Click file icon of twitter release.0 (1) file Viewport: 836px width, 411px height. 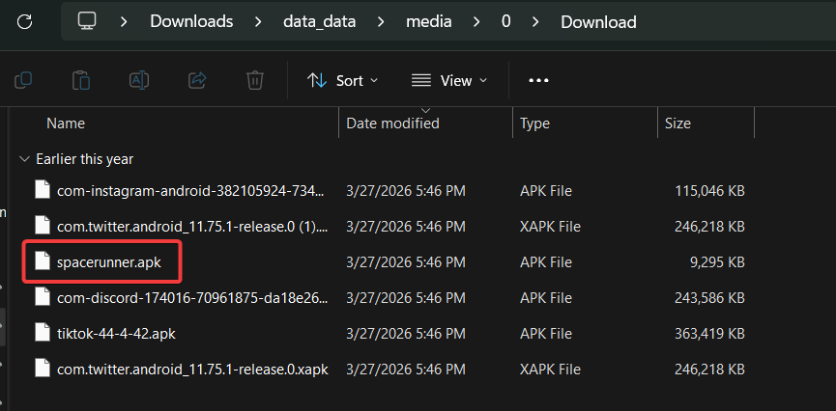point(43,227)
